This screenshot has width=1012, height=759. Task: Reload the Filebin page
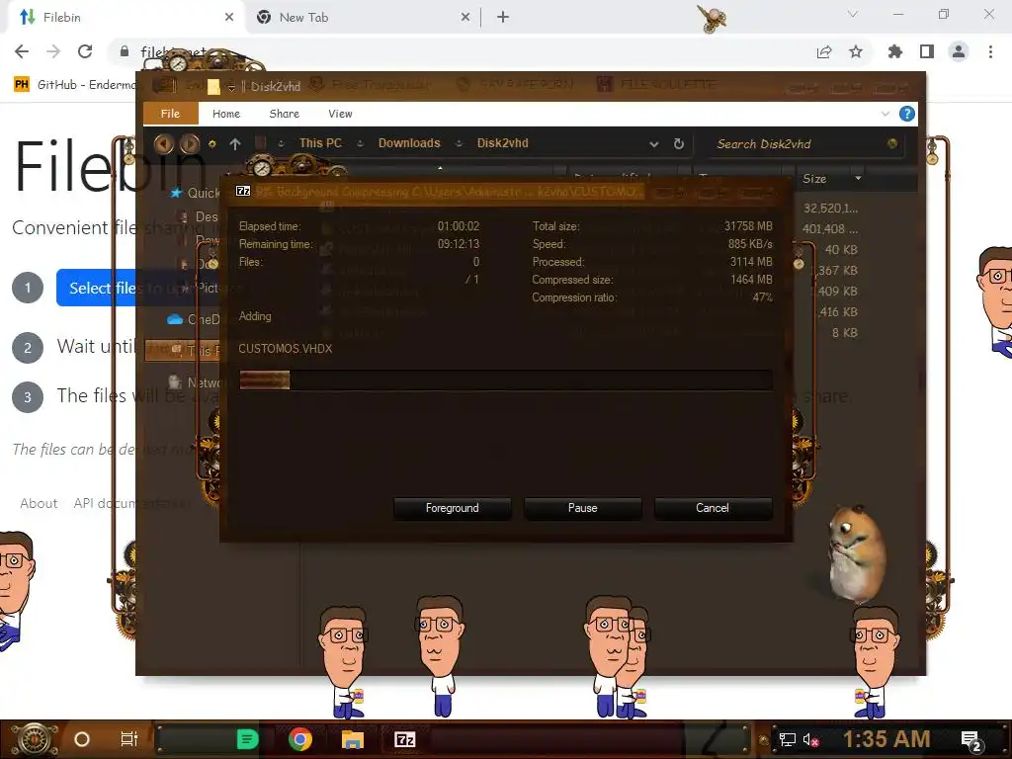pos(85,51)
